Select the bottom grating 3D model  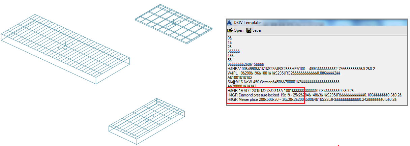click(x=147, y=121)
